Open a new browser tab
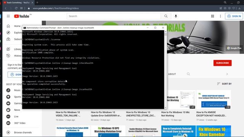Viewport: 244px width, 137px height. pos(37,3)
